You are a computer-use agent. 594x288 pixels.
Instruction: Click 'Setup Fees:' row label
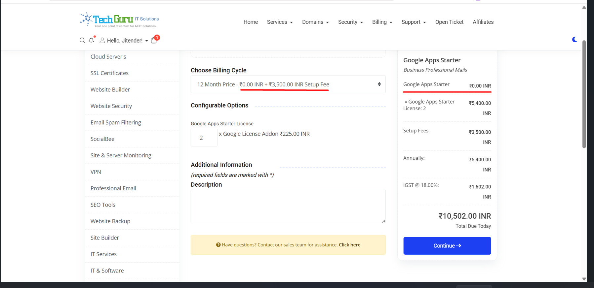pos(416,131)
